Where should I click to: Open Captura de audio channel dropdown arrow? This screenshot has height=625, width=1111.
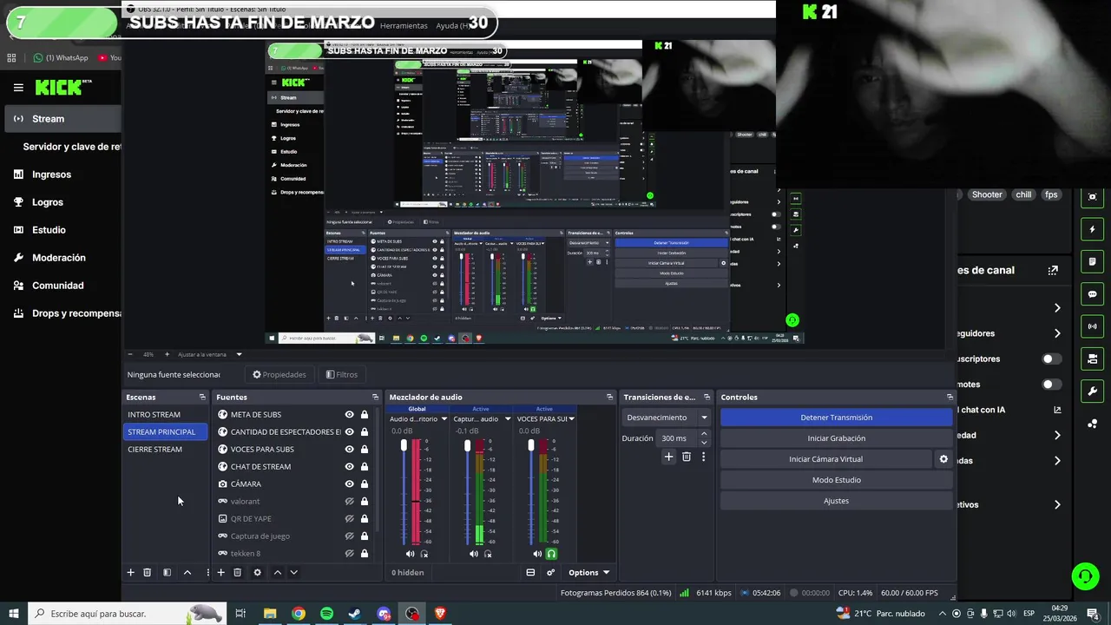(x=507, y=419)
